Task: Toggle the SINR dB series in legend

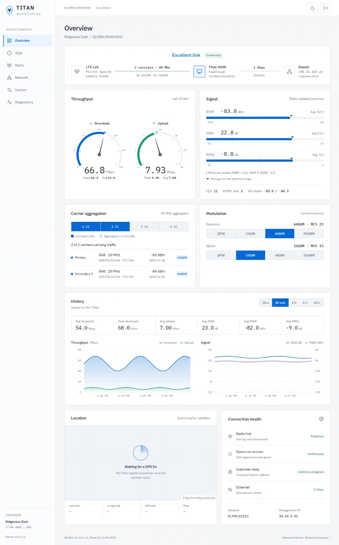Action: pyautogui.click(x=294, y=343)
